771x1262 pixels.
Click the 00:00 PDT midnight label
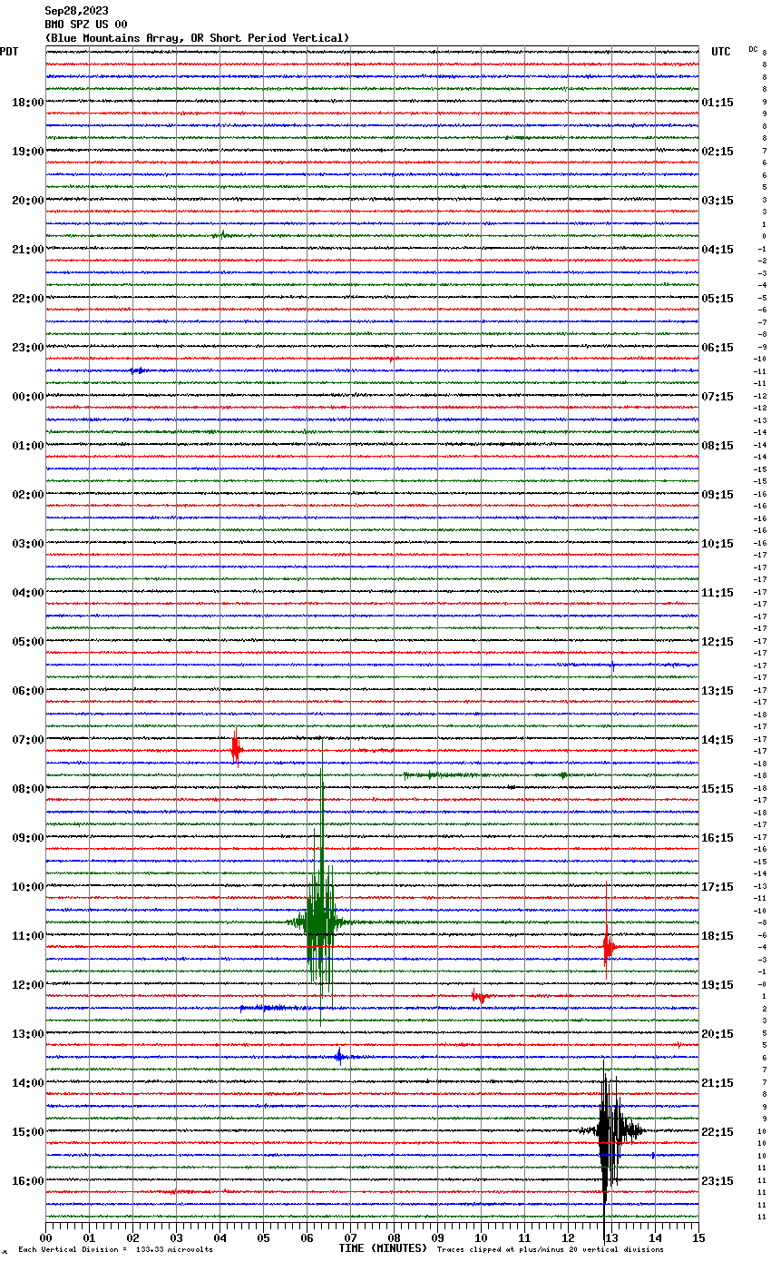(x=27, y=397)
